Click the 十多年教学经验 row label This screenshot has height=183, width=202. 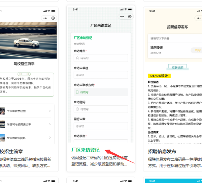(x=16, y=111)
